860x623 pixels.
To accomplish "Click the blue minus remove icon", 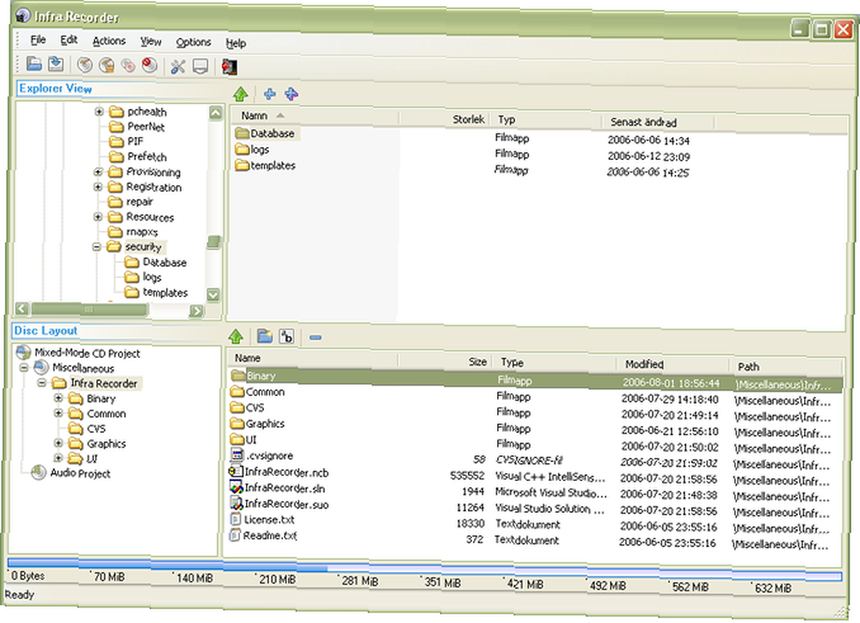I will (x=316, y=337).
